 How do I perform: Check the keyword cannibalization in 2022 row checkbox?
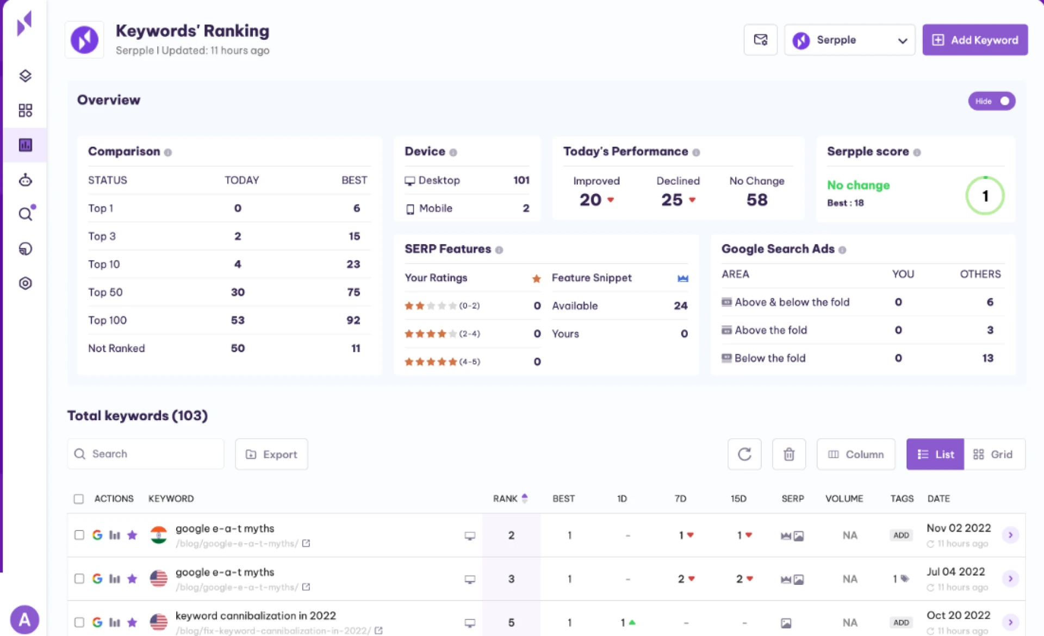tap(79, 622)
